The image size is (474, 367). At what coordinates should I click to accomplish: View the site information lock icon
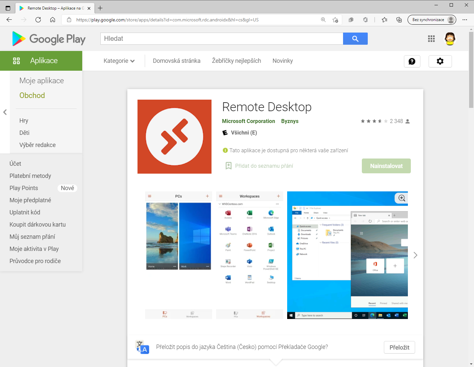pyautogui.click(x=69, y=20)
